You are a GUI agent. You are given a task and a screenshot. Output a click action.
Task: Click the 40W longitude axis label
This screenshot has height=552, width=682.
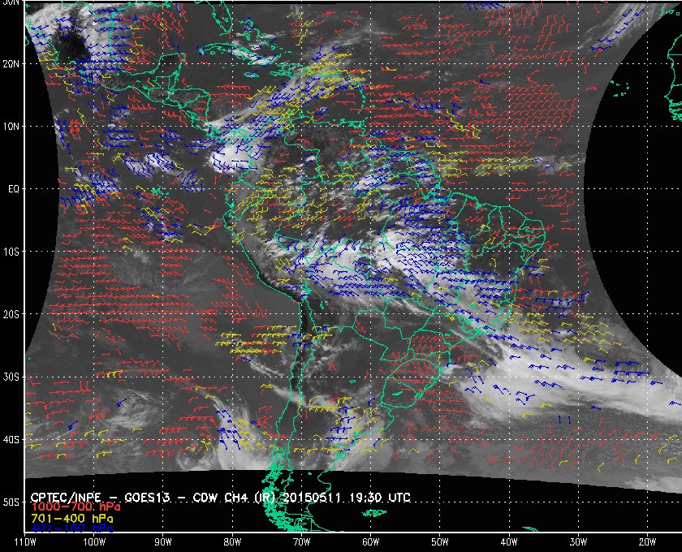[x=507, y=541]
